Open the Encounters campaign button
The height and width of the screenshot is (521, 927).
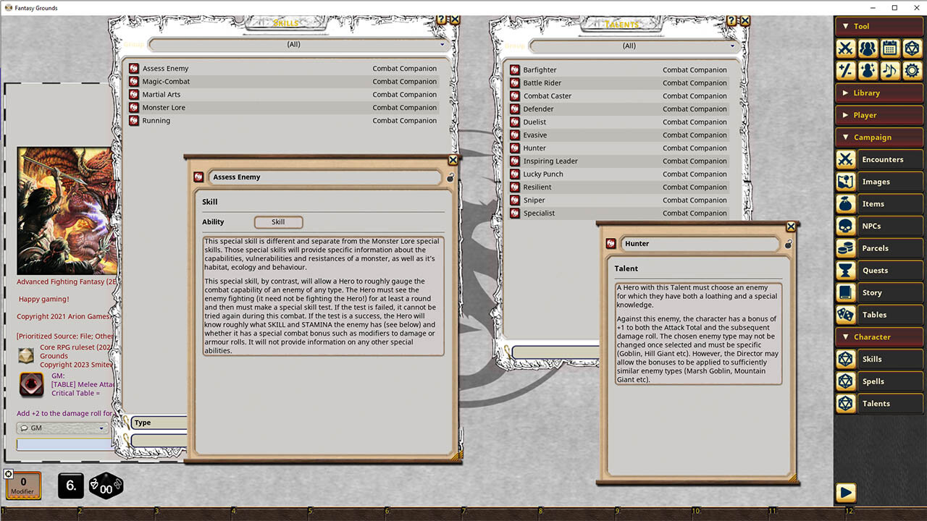pos(884,159)
